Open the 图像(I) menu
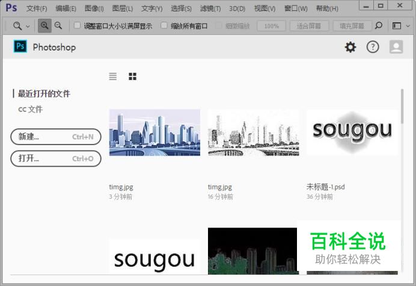The width and height of the screenshot is (416, 286). click(x=94, y=8)
